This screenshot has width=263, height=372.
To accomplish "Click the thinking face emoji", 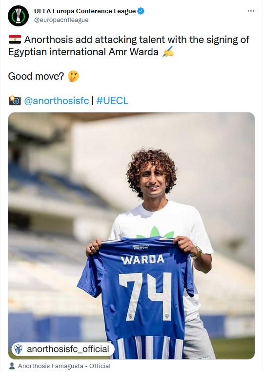I will pyautogui.click(x=73, y=76).
